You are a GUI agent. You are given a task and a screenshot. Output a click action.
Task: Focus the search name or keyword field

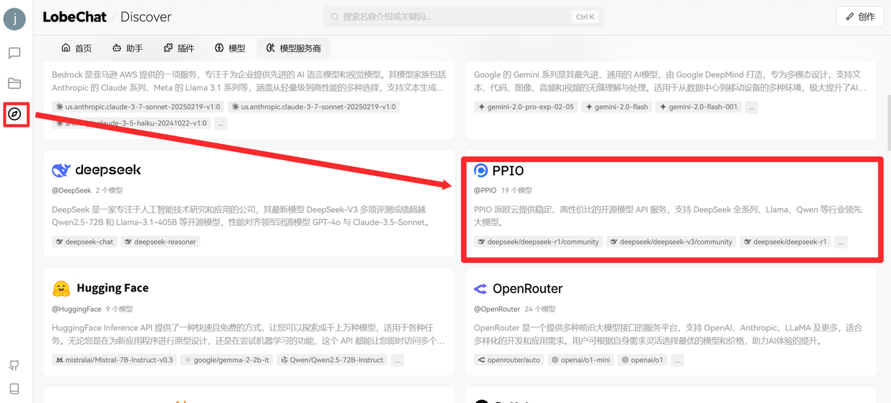pyautogui.click(x=463, y=17)
